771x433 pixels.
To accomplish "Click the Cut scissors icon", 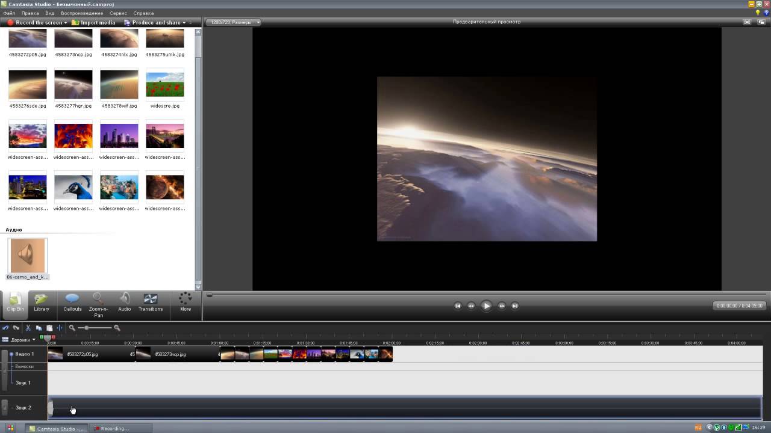I will click(28, 328).
